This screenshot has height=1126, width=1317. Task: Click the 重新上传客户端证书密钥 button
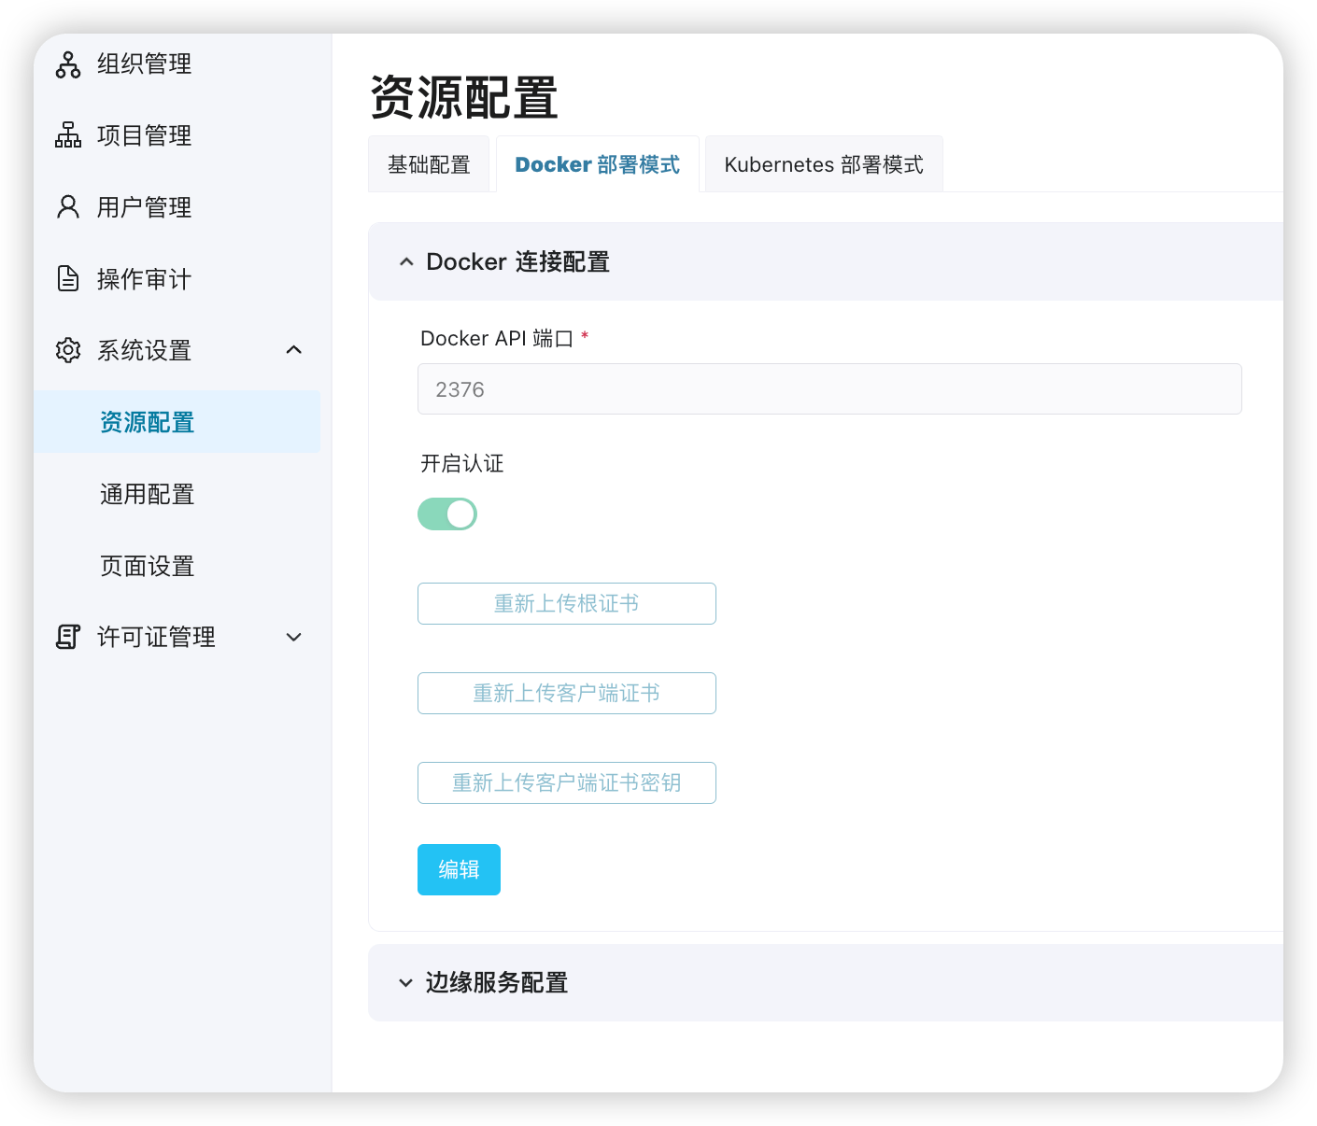[x=566, y=782]
